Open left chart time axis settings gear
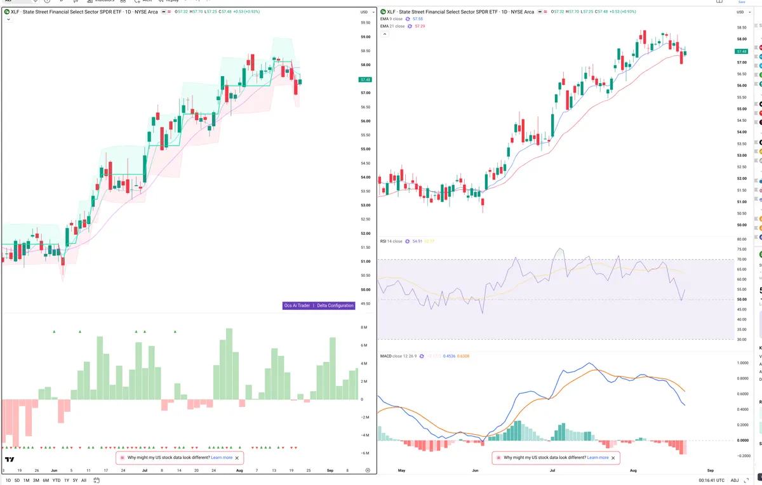The image size is (762, 485). (368, 470)
